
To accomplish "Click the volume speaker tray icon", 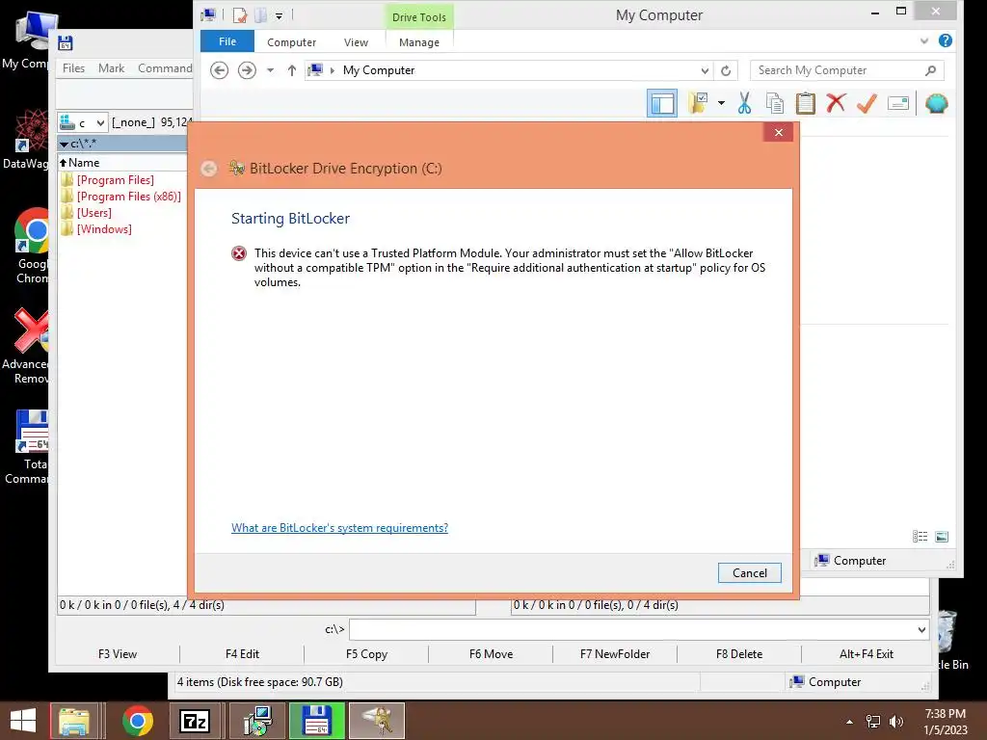I will point(895,722).
